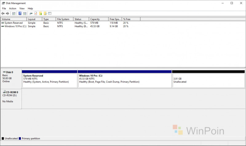This screenshot has width=246, height=146.
Task: Click the System Reserved volume row icon
Action: pyautogui.click(x=3, y=23)
